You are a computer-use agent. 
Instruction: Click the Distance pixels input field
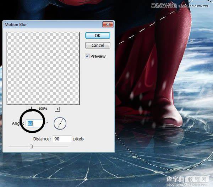pyautogui.click(x=62, y=139)
